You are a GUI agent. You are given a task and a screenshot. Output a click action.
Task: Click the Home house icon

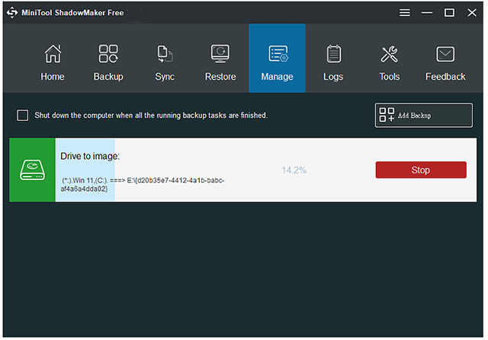coord(53,55)
